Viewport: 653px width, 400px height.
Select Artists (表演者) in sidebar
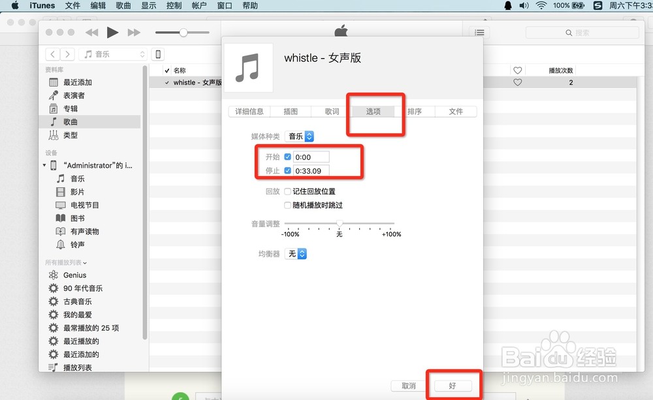[x=74, y=95]
